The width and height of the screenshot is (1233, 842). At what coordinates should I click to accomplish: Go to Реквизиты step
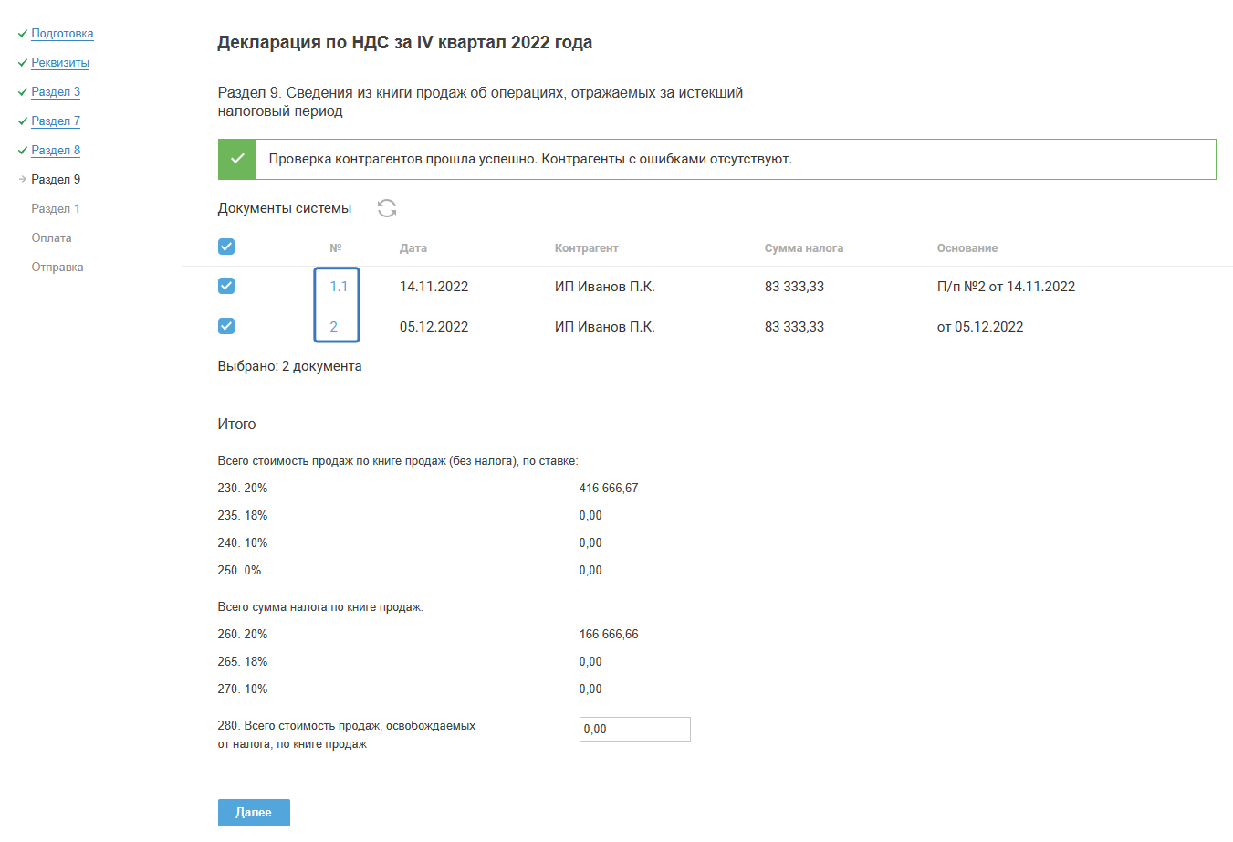click(60, 63)
